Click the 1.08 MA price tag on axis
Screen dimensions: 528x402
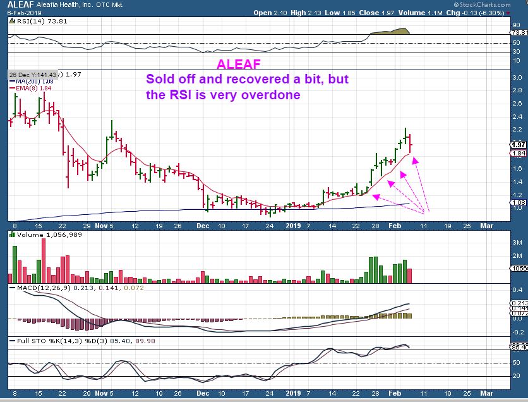click(519, 202)
